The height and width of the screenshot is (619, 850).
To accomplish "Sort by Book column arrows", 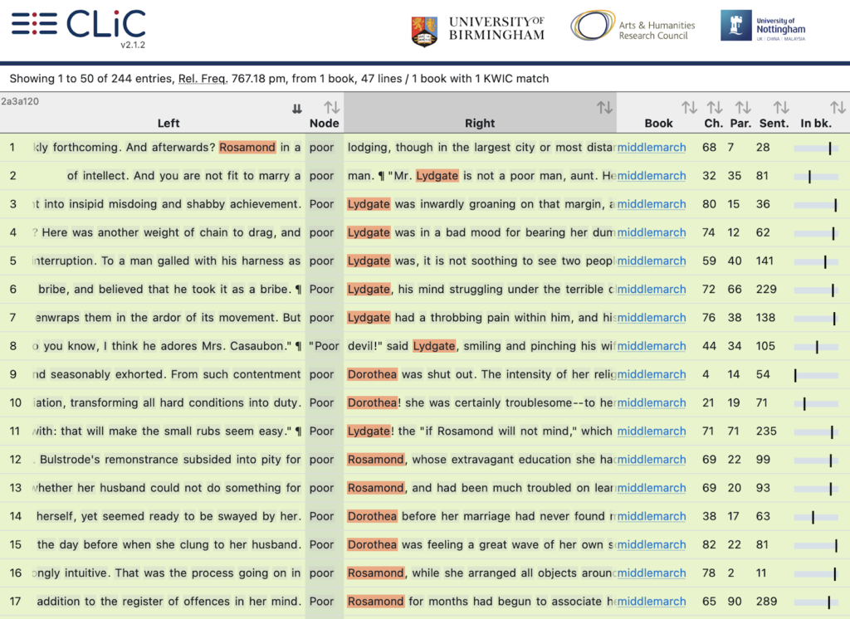I will click(x=689, y=108).
